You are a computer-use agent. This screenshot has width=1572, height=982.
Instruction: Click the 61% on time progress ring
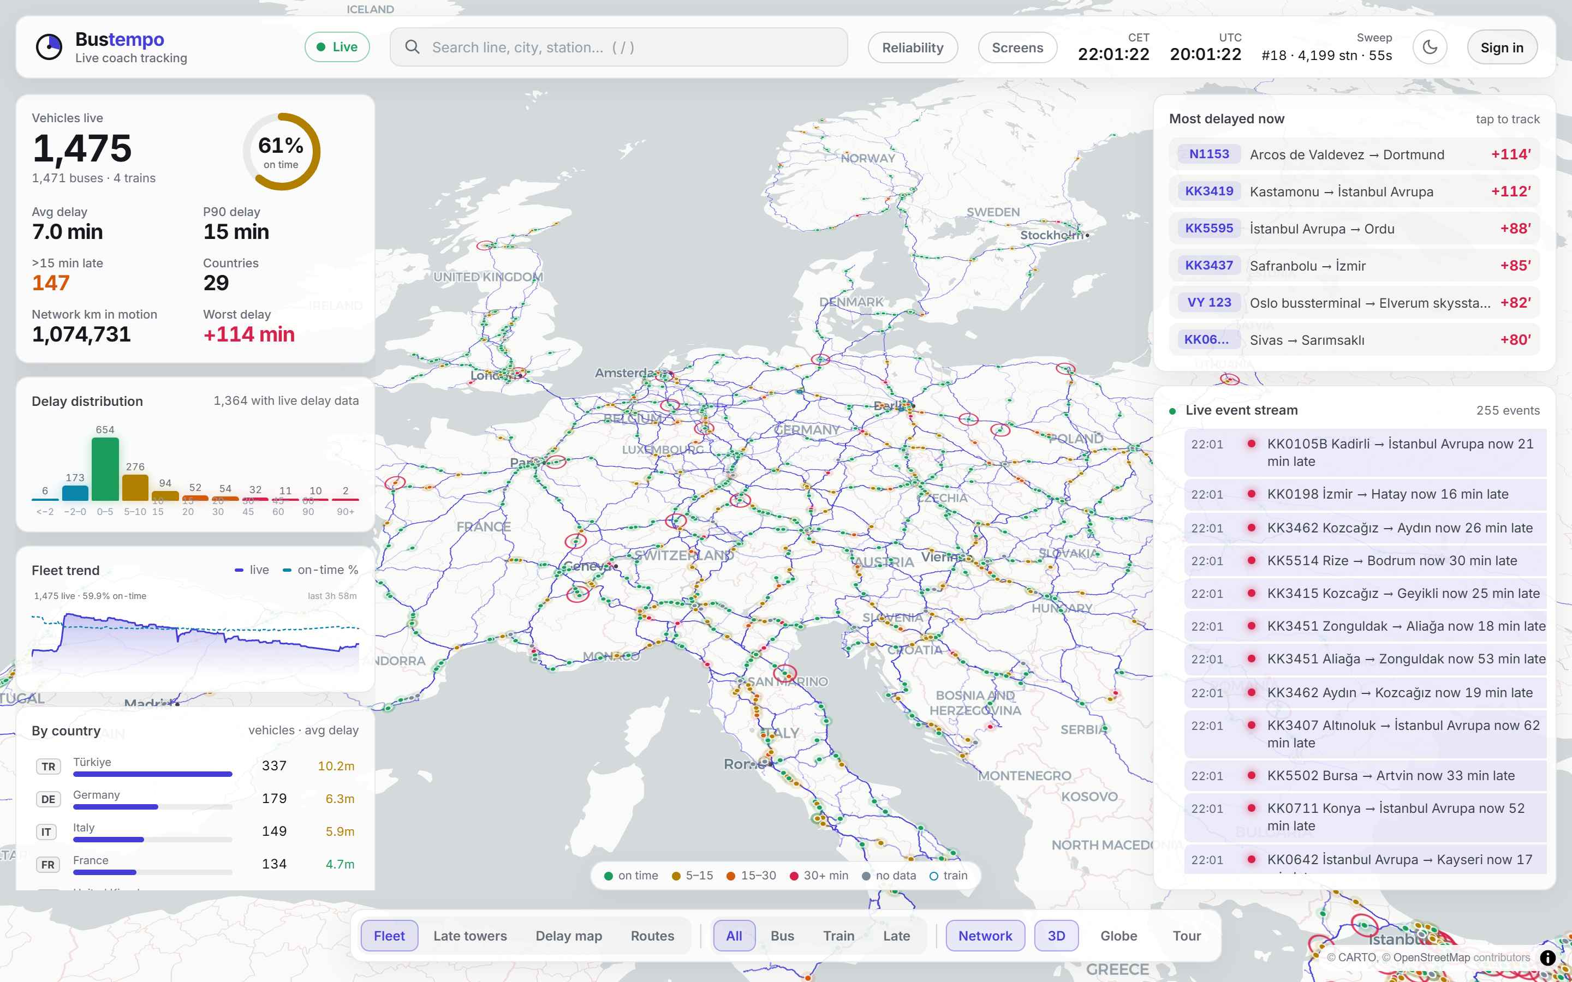(281, 152)
